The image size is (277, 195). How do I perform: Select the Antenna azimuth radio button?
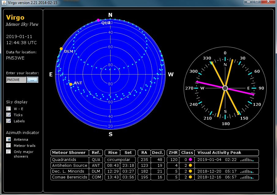(x=9, y=140)
